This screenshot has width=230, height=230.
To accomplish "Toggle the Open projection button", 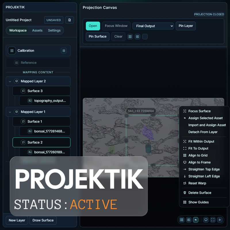I will pyautogui.click(x=93, y=26).
